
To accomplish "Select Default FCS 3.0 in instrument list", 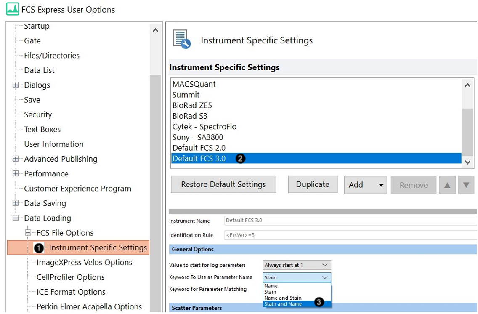I will (x=316, y=159).
